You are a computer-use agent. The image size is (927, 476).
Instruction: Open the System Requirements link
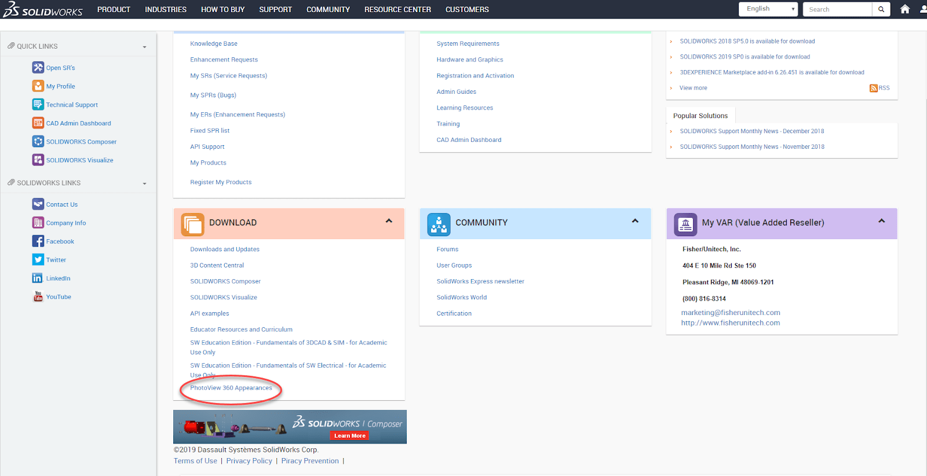(x=468, y=43)
